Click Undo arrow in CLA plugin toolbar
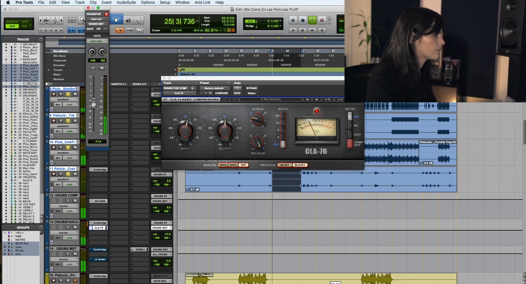The height and width of the screenshot is (284, 526). [x=225, y=99]
